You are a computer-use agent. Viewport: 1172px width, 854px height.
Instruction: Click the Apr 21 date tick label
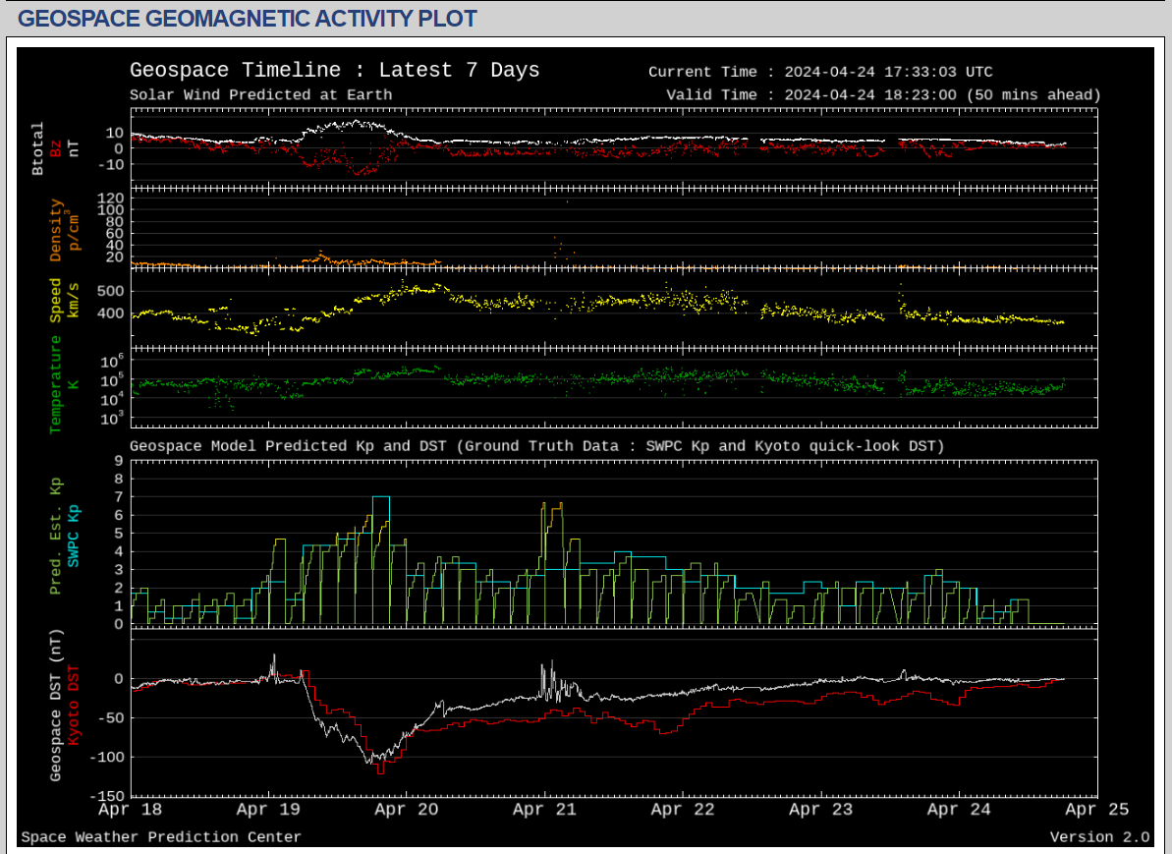(x=544, y=810)
